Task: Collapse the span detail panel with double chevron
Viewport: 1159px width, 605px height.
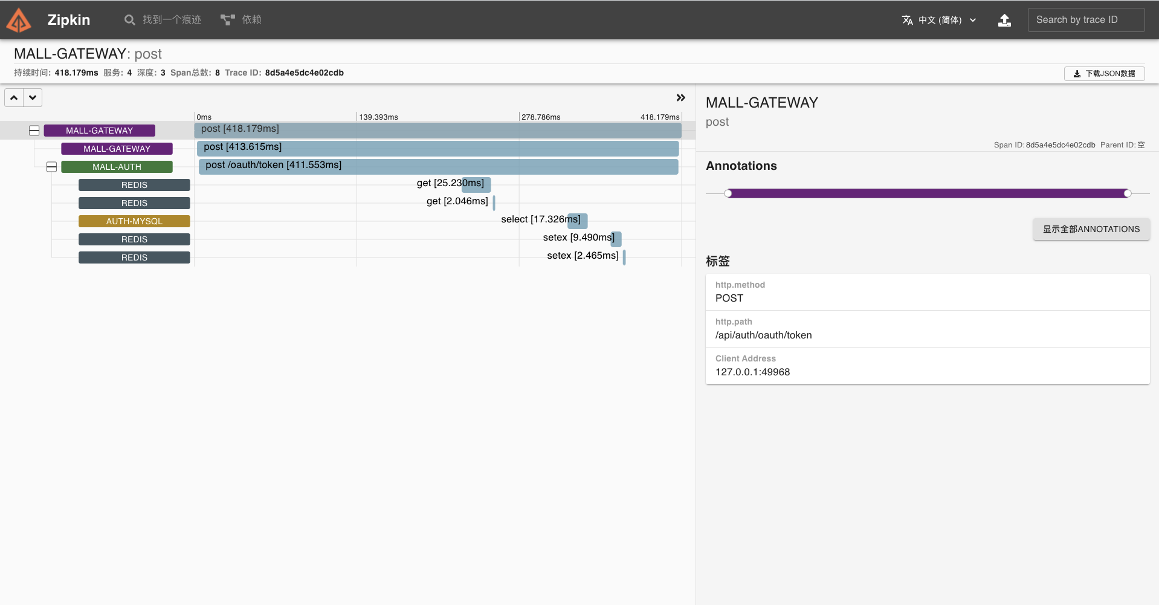Action: pyautogui.click(x=681, y=97)
